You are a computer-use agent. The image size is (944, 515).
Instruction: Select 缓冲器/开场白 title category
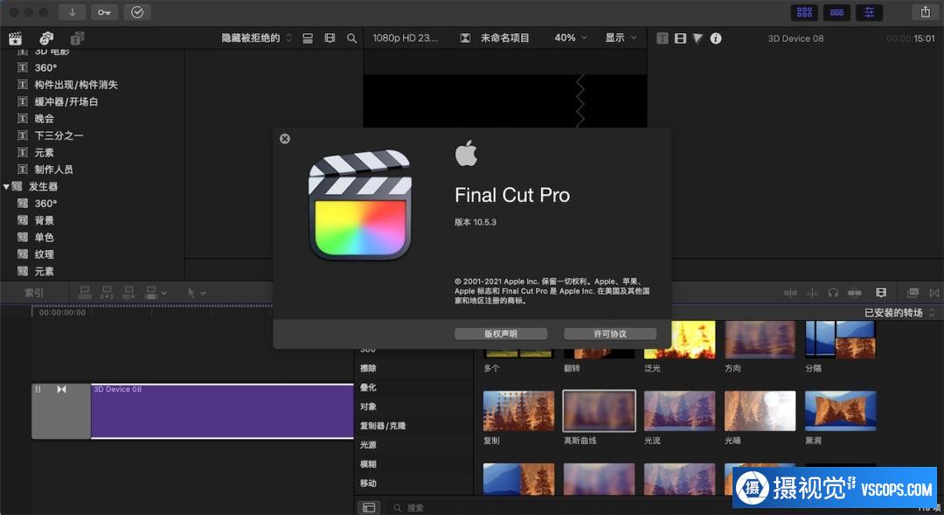coord(66,101)
